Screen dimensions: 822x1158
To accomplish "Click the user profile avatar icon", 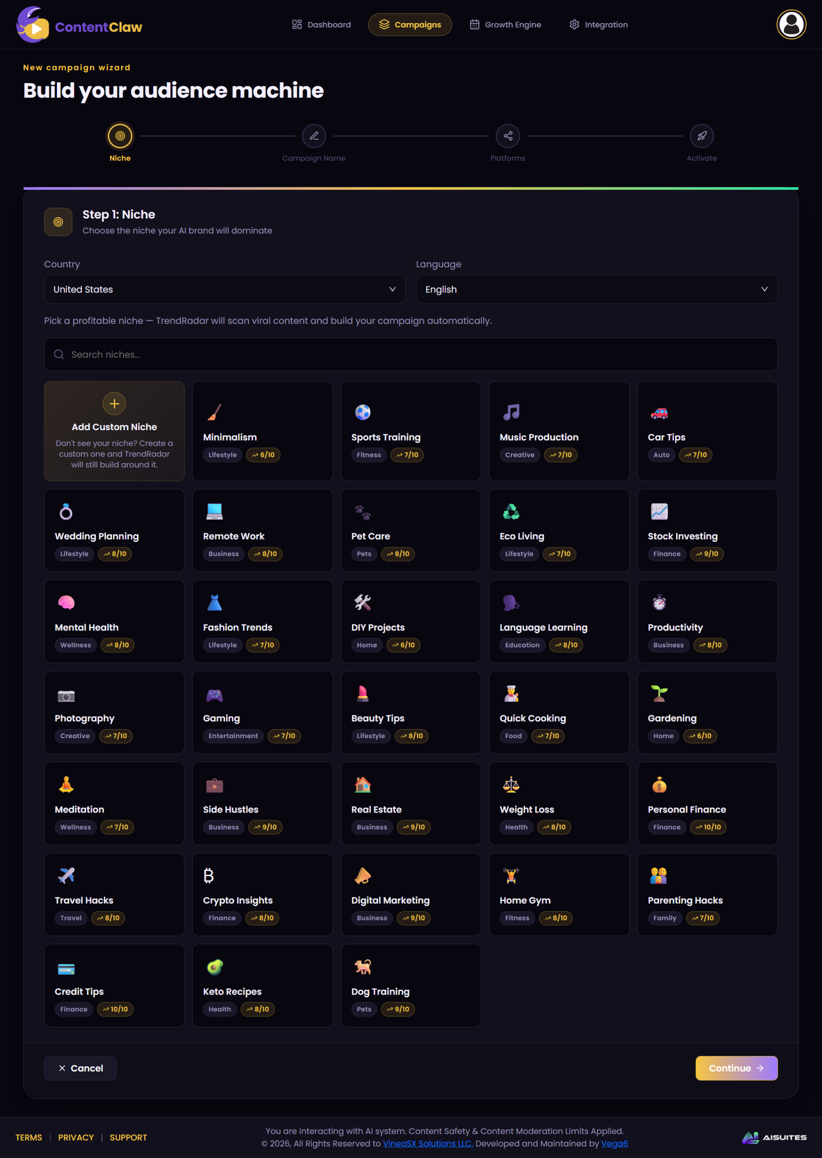I will 791,24.
